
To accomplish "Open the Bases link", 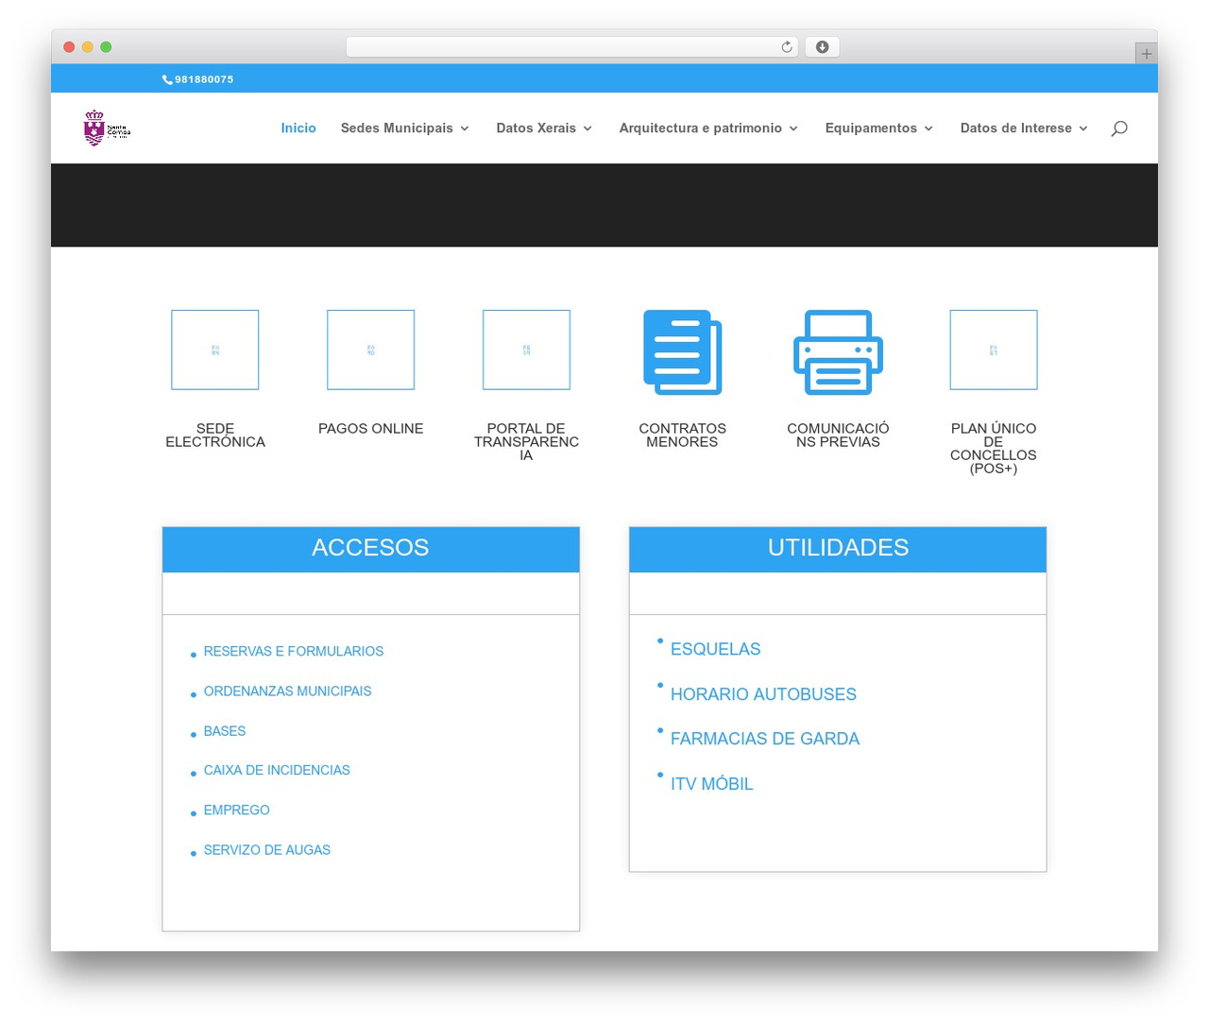I will (x=225, y=731).
